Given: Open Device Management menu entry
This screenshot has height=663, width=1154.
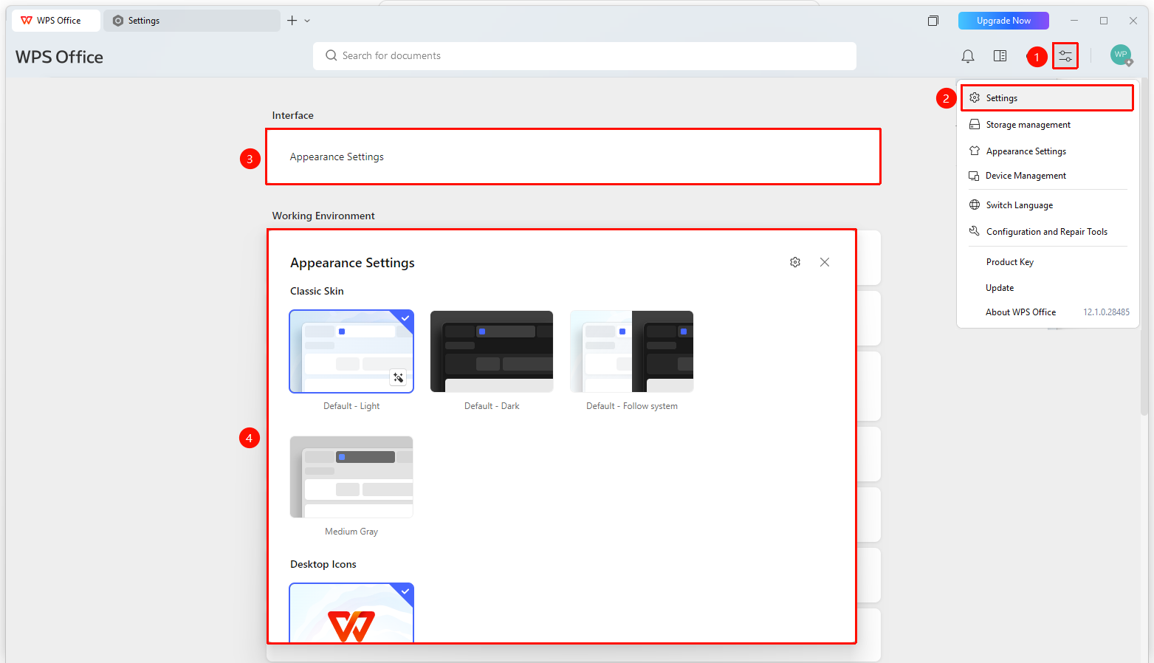Looking at the screenshot, I should click(1047, 176).
